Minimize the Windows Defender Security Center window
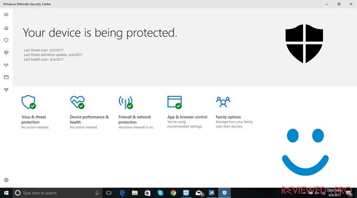Screen dimensions: 357x198 coord(327,4)
